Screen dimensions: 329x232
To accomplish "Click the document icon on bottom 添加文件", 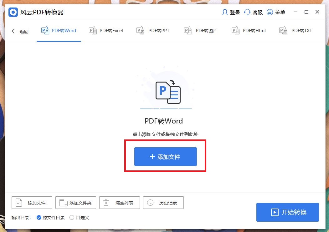I will tap(19, 203).
